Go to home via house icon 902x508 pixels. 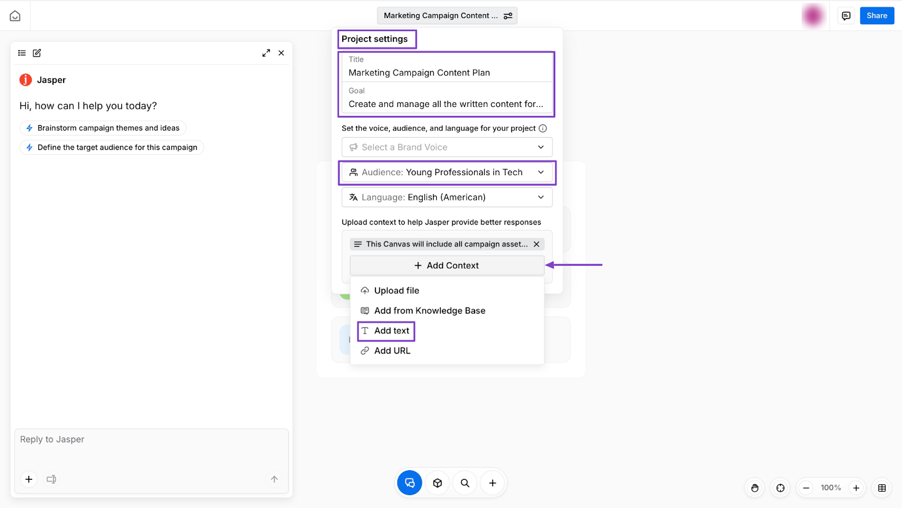point(15,16)
